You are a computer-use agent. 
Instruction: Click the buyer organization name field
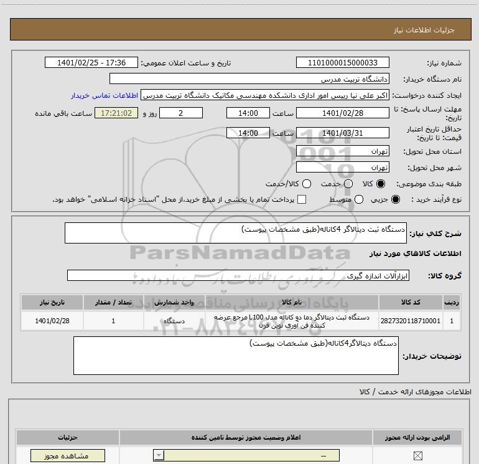[x=249, y=79]
